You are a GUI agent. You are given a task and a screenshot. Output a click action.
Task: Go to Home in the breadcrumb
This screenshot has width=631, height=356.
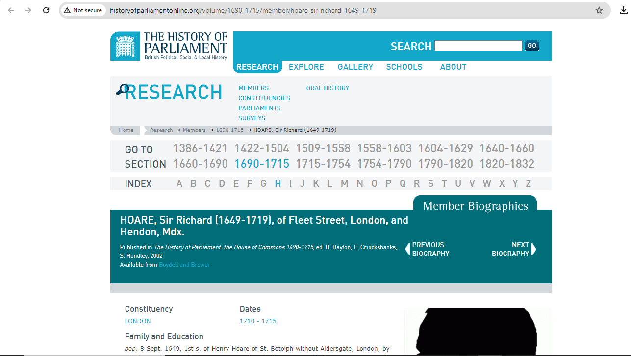point(126,130)
